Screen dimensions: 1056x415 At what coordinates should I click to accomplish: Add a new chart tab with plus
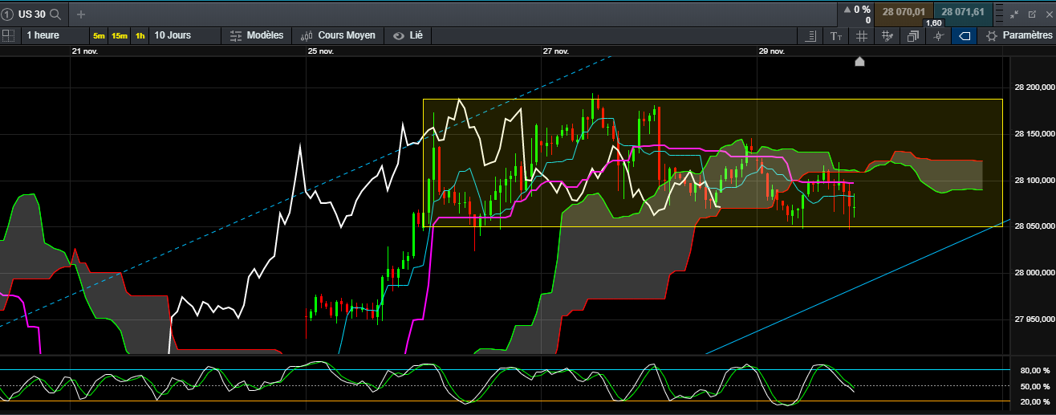click(81, 14)
